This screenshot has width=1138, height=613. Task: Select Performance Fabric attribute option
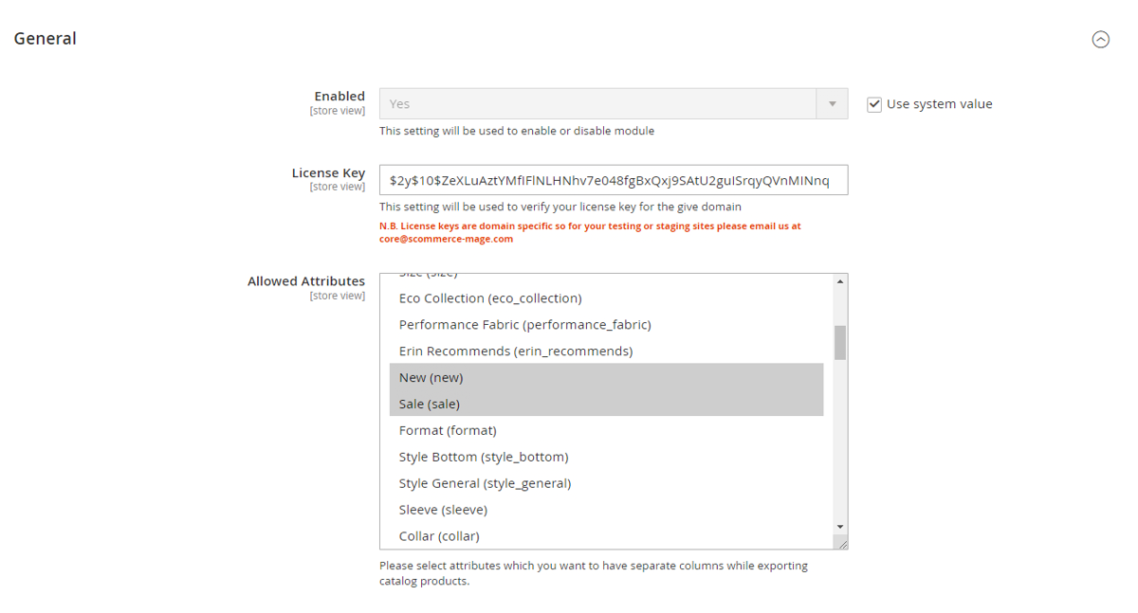pyautogui.click(x=524, y=325)
